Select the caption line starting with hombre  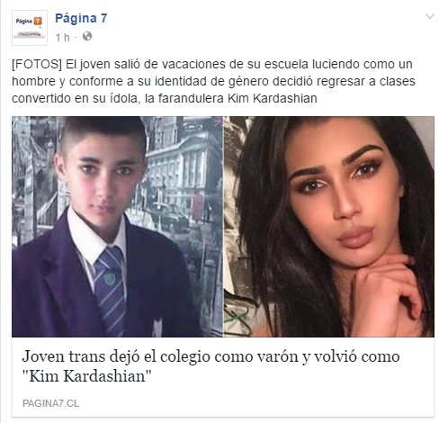(x=213, y=81)
